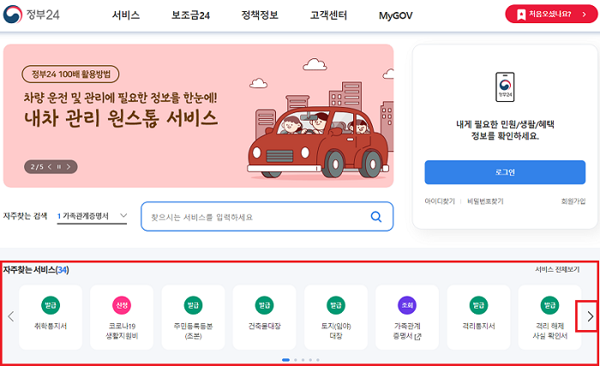600x366 pixels.
Task: Select the second carousel page dot
Action: 296,360
